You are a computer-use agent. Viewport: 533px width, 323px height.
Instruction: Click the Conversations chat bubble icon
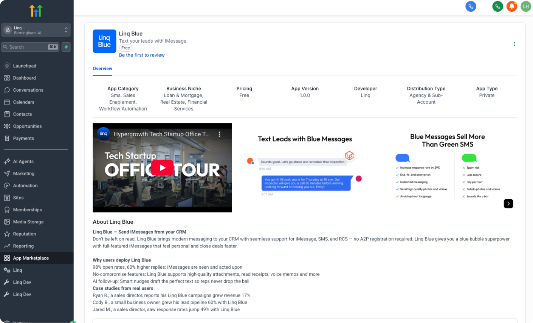point(7,90)
